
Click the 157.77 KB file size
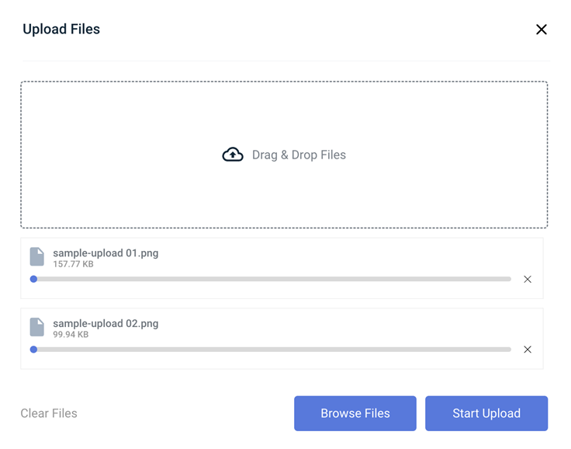[73, 264]
